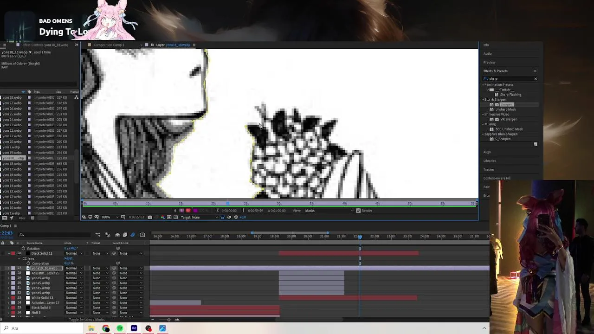Image resolution: width=594 pixels, height=334 pixels.
Task: Click label color swatch of layer 35
Action: click(x=13, y=308)
